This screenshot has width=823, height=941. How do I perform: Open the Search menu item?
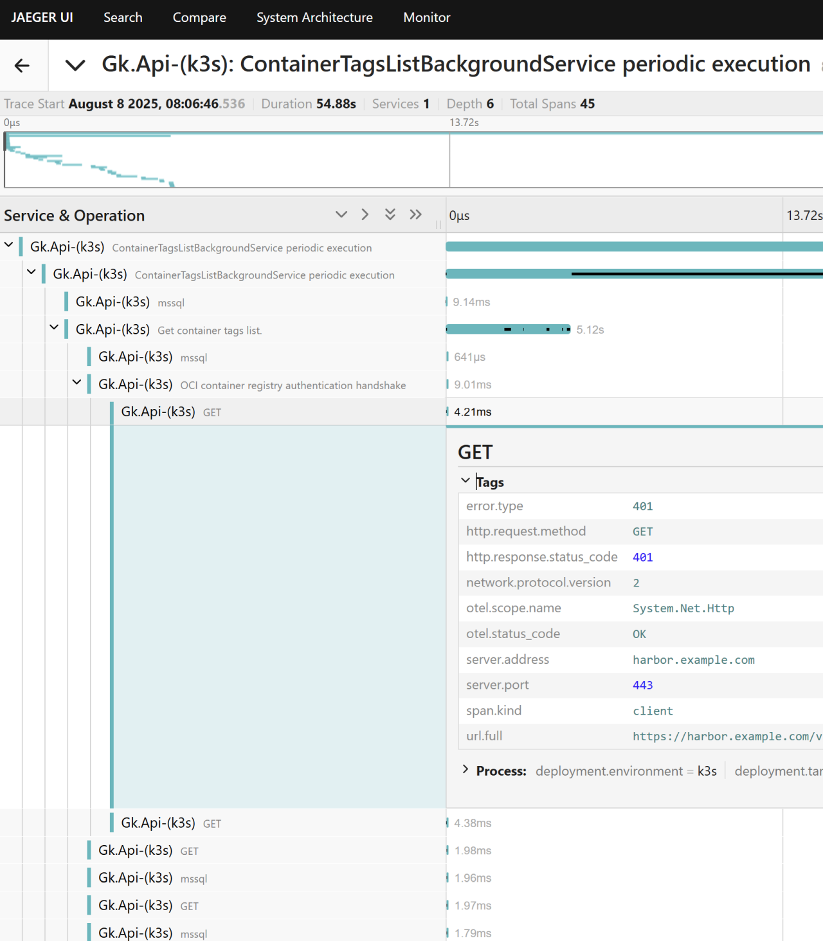click(123, 17)
